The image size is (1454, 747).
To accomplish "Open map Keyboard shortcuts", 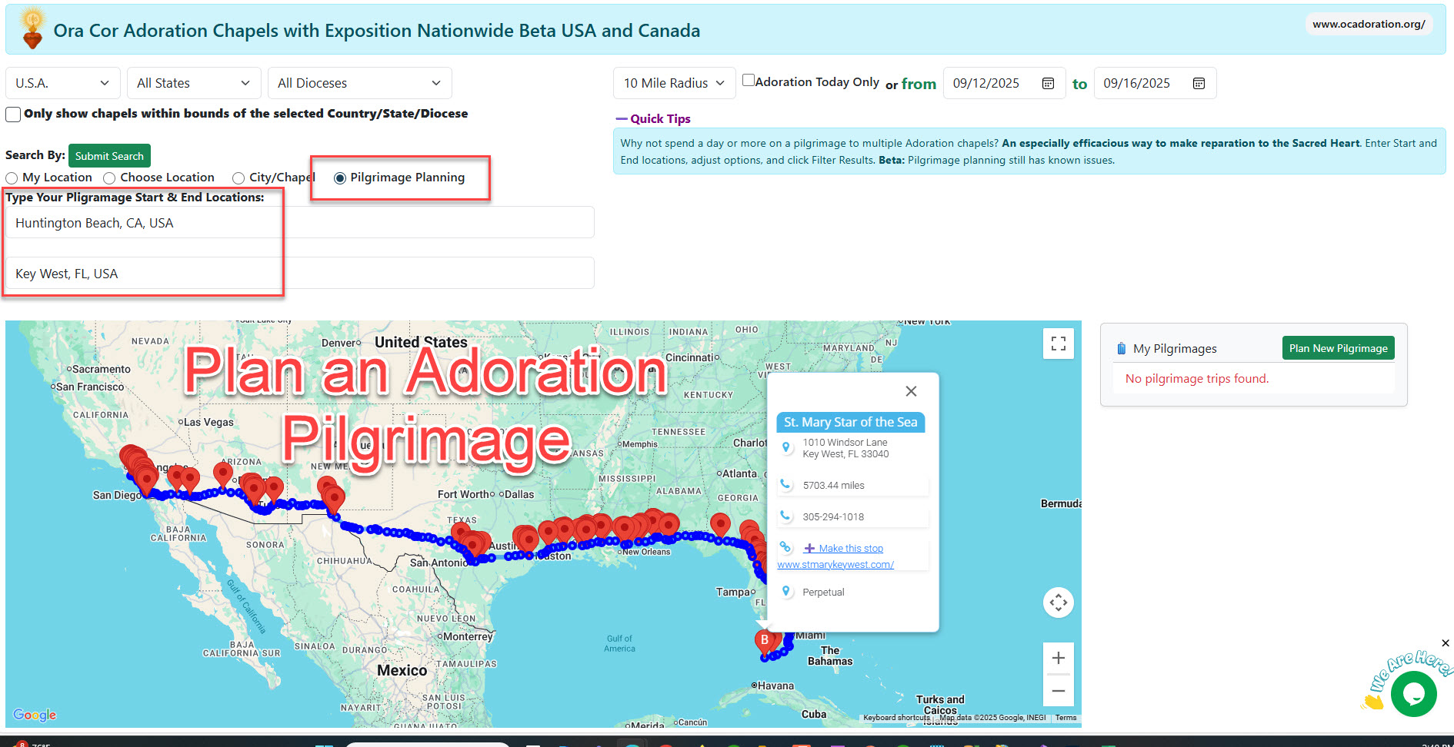I will click(896, 718).
